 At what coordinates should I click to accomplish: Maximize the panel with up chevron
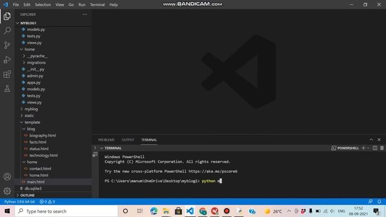(x=371, y=139)
